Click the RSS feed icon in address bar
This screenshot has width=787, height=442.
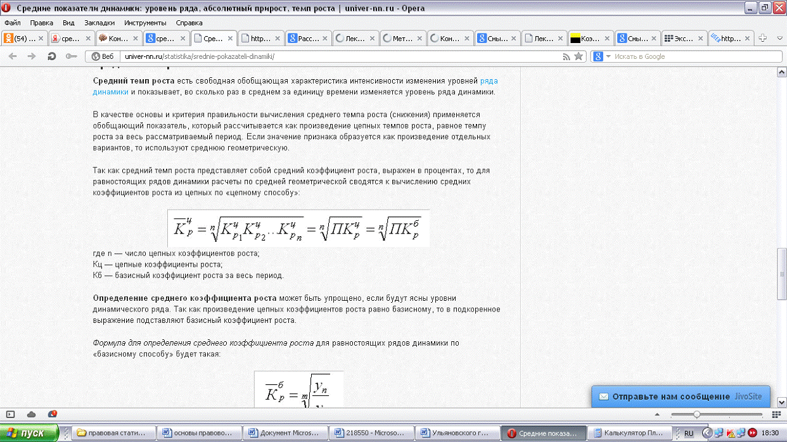coord(566,56)
